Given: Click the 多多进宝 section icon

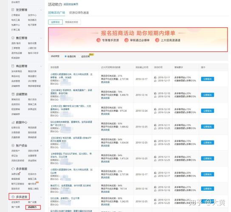Looking at the screenshot, I should pyautogui.click(x=13, y=197).
